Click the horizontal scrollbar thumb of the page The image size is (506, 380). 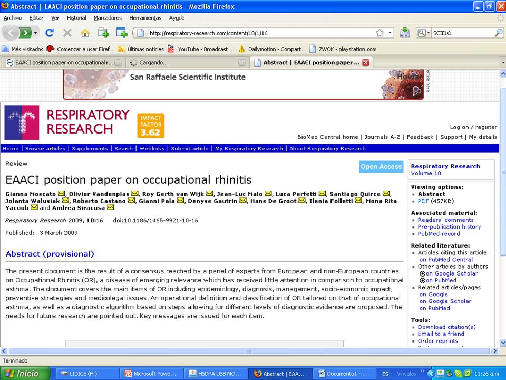coord(248,351)
